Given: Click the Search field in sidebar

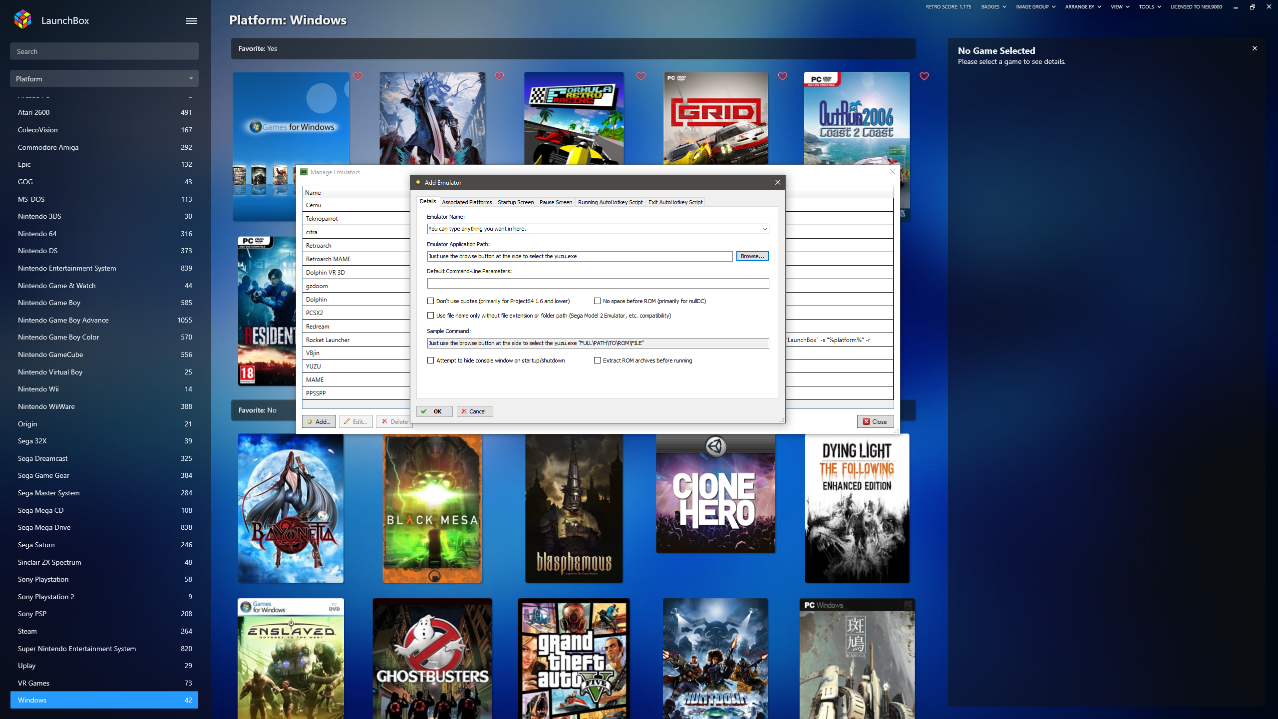Looking at the screenshot, I should pyautogui.click(x=104, y=51).
